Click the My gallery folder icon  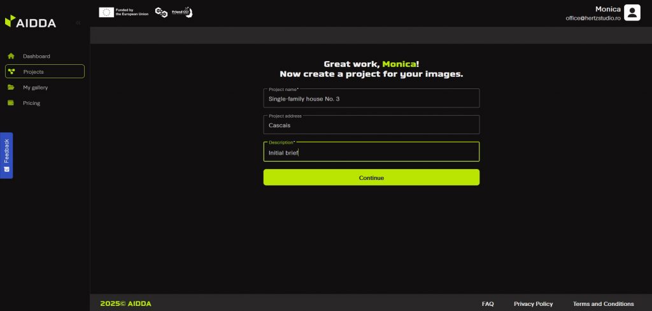(11, 87)
